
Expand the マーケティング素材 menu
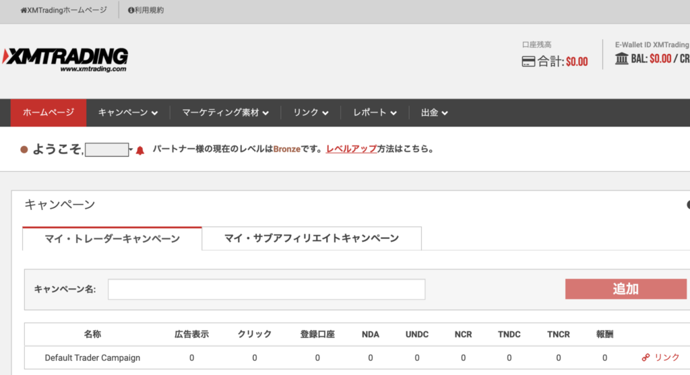[225, 112]
